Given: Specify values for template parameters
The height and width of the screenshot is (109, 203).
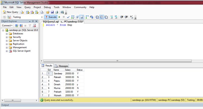Looking at the screenshot, I should point(132,17).
